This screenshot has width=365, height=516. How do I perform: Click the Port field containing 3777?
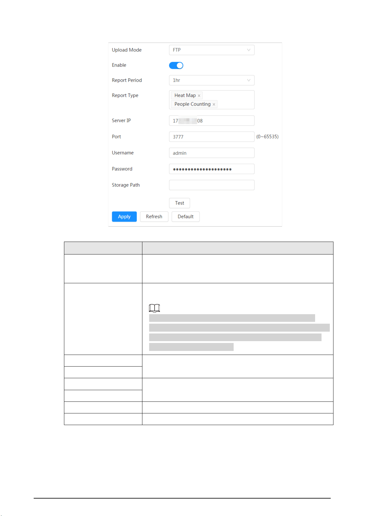coord(212,137)
